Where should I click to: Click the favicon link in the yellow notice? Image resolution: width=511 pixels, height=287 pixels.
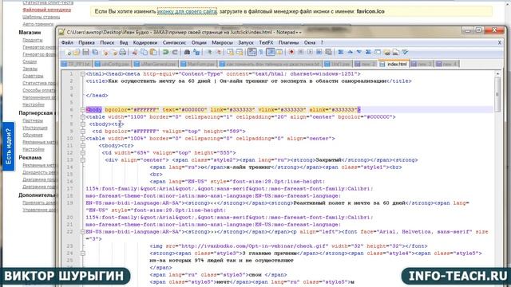[187, 11]
